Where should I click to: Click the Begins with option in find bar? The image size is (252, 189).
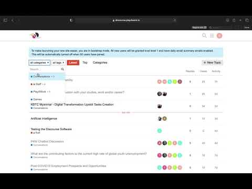tap(199, 27)
